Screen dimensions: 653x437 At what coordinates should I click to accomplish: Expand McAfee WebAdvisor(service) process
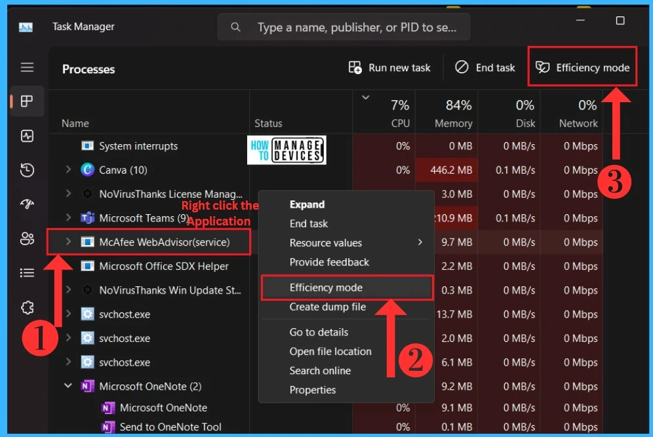68,241
